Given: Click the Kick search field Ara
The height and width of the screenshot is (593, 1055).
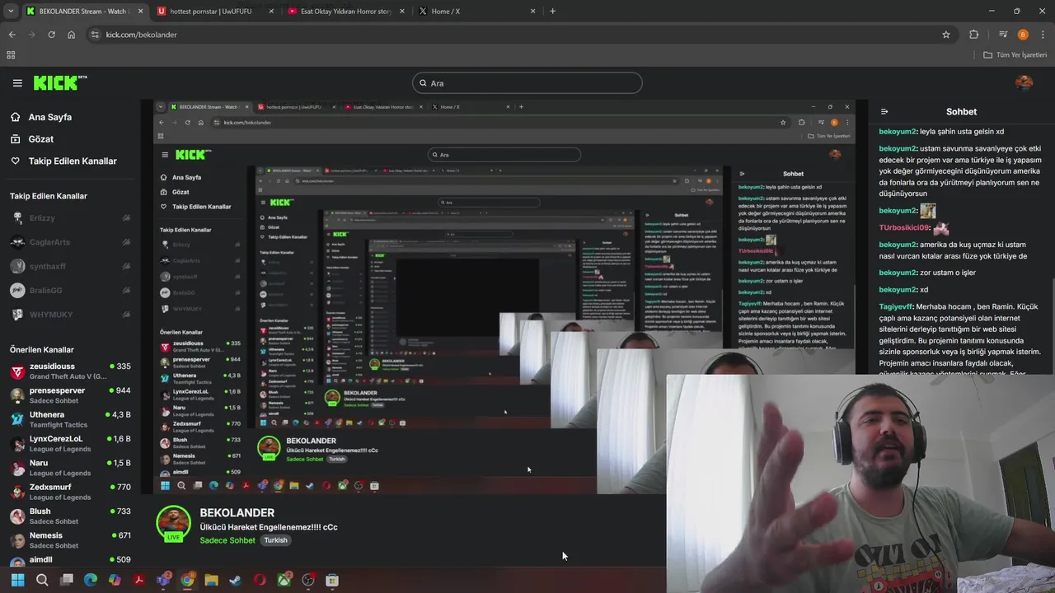Looking at the screenshot, I should click(527, 83).
